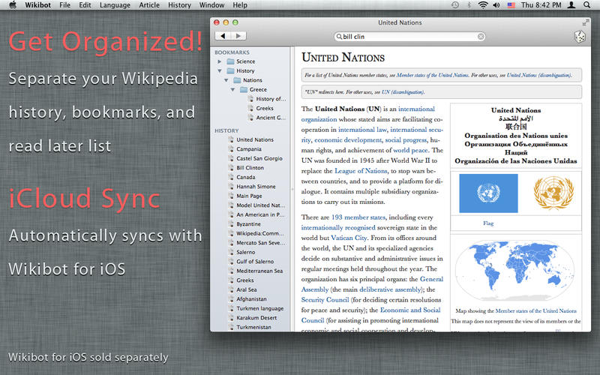Click the forward navigation arrow

pos(238,36)
